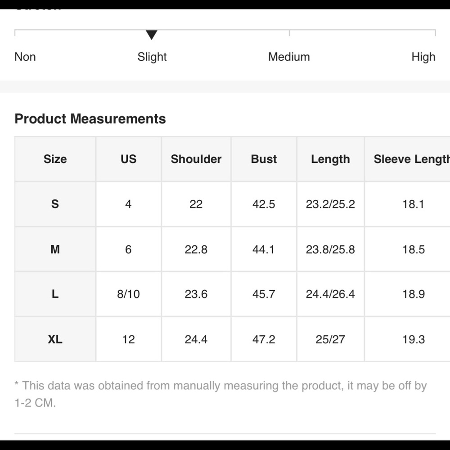The image size is (450, 450).
Task: Select the S size row label
Action: 55,204
